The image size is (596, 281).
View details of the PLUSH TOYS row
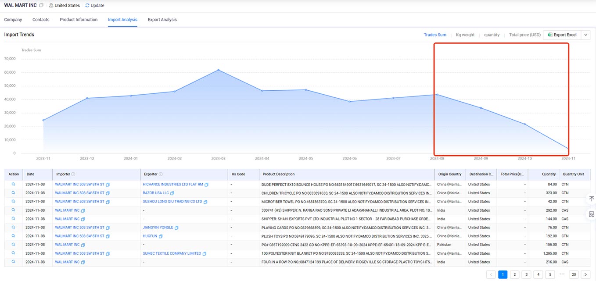(x=14, y=236)
